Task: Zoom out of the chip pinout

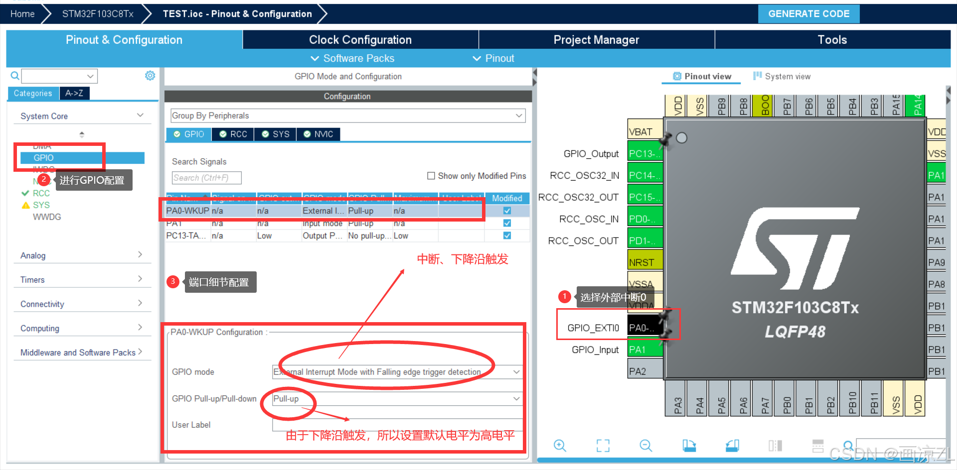Action: coord(646,445)
